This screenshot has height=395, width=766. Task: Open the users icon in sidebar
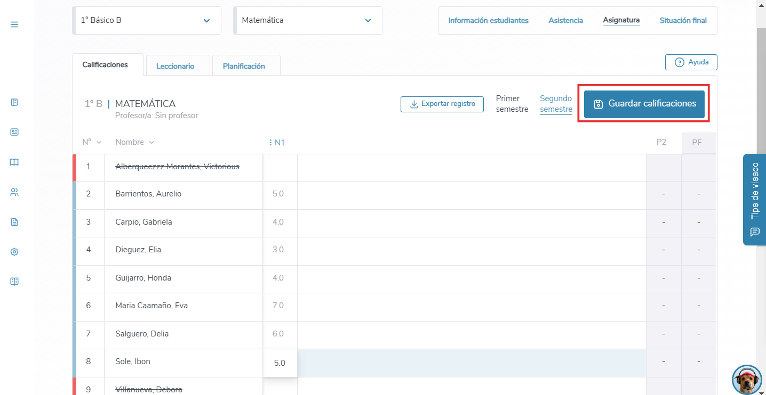pos(14,192)
